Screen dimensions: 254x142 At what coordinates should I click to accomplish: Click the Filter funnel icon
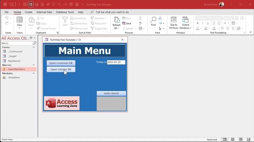click(x=65, y=20)
